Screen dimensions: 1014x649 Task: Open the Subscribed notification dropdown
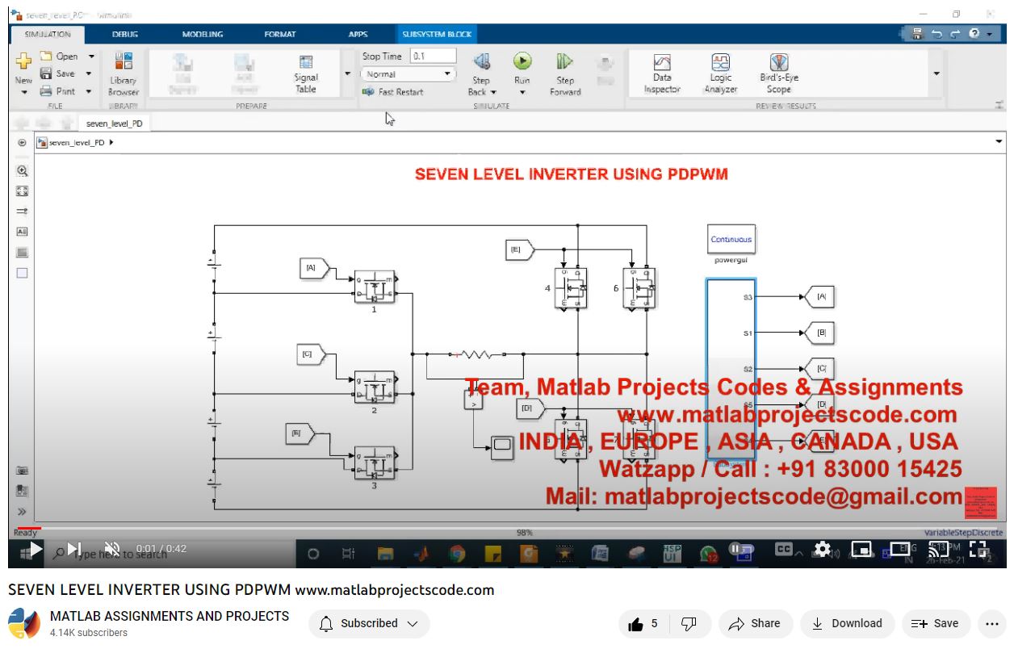pyautogui.click(x=369, y=623)
